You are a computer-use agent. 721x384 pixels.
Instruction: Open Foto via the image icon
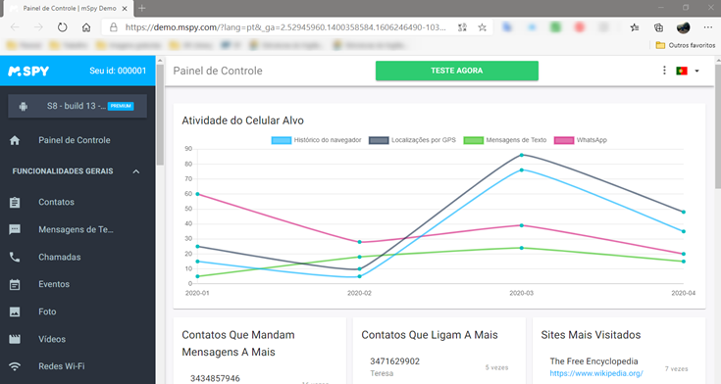(15, 312)
